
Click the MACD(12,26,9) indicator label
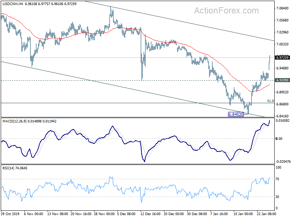tap(15, 121)
